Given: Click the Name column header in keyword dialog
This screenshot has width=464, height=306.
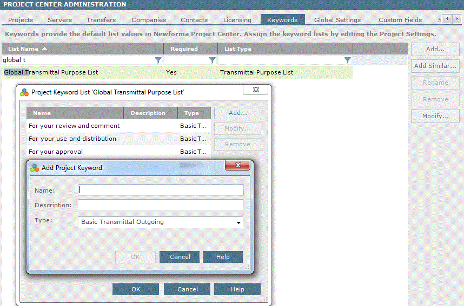Looking at the screenshot, I should point(75,113).
